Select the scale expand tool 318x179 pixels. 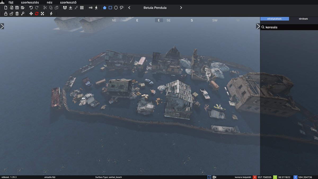click(x=42, y=14)
